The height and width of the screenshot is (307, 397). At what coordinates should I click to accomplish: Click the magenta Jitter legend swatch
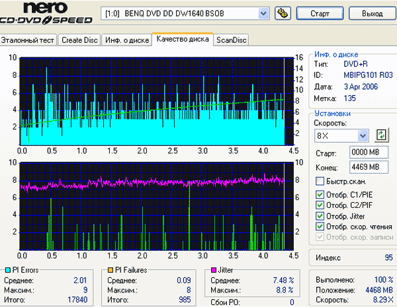click(214, 270)
